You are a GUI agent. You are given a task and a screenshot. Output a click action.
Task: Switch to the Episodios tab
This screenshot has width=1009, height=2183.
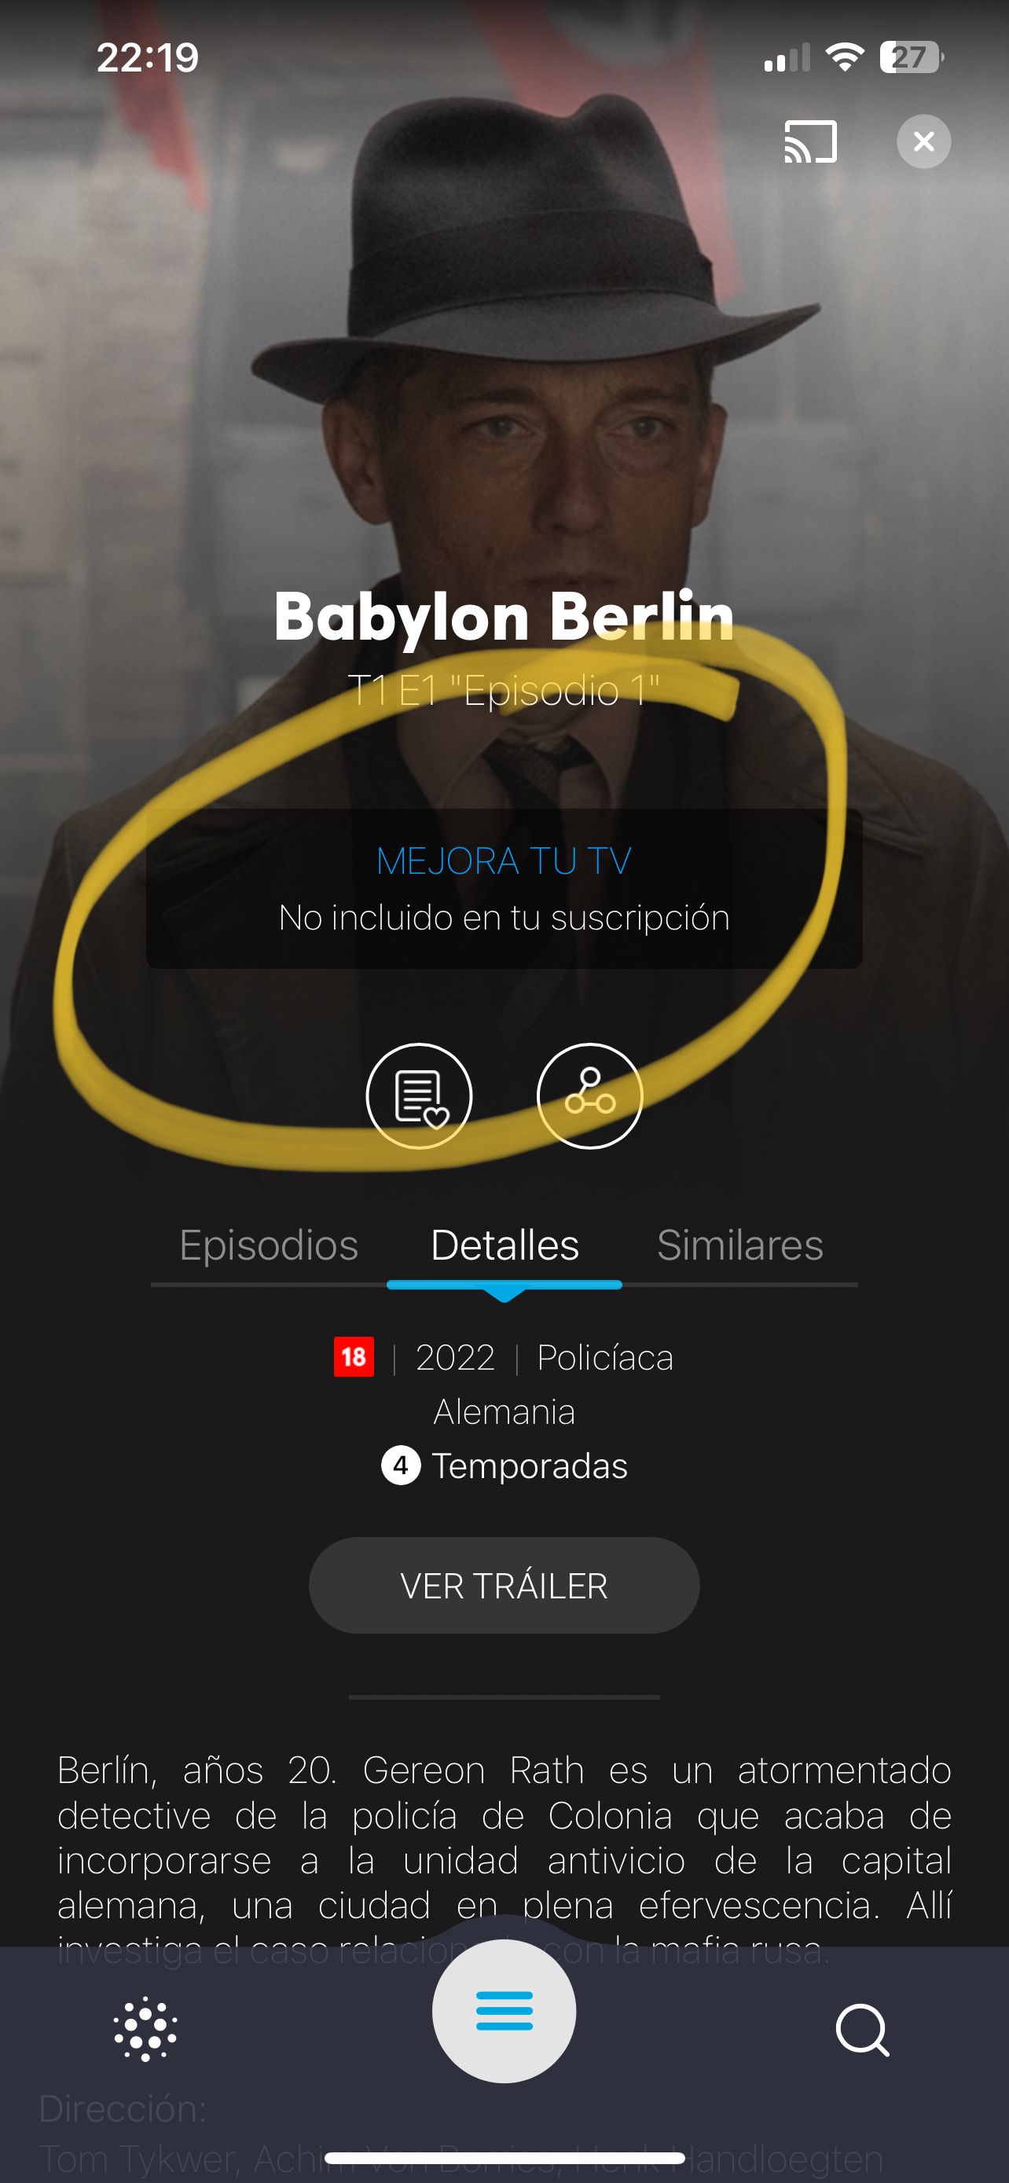(269, 1245)
